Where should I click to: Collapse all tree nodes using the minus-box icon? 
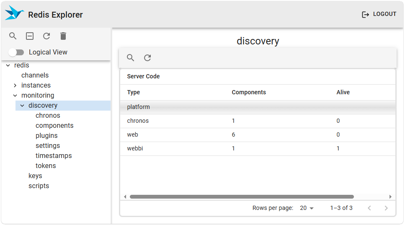30,36
